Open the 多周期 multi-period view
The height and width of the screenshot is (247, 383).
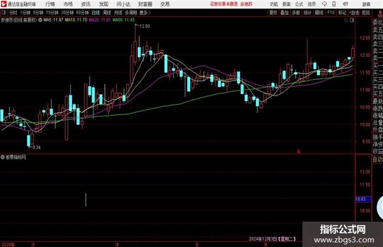click(x=131, y=13)
